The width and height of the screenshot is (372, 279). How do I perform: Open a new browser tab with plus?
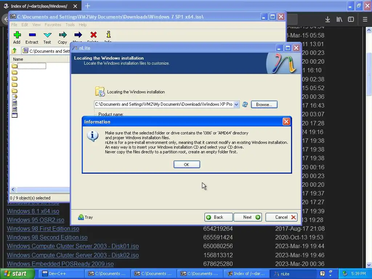(88, 6)
